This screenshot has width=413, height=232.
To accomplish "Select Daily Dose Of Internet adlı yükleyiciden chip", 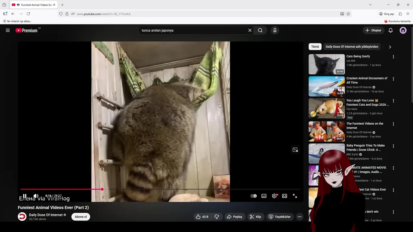I will (352, 47).
